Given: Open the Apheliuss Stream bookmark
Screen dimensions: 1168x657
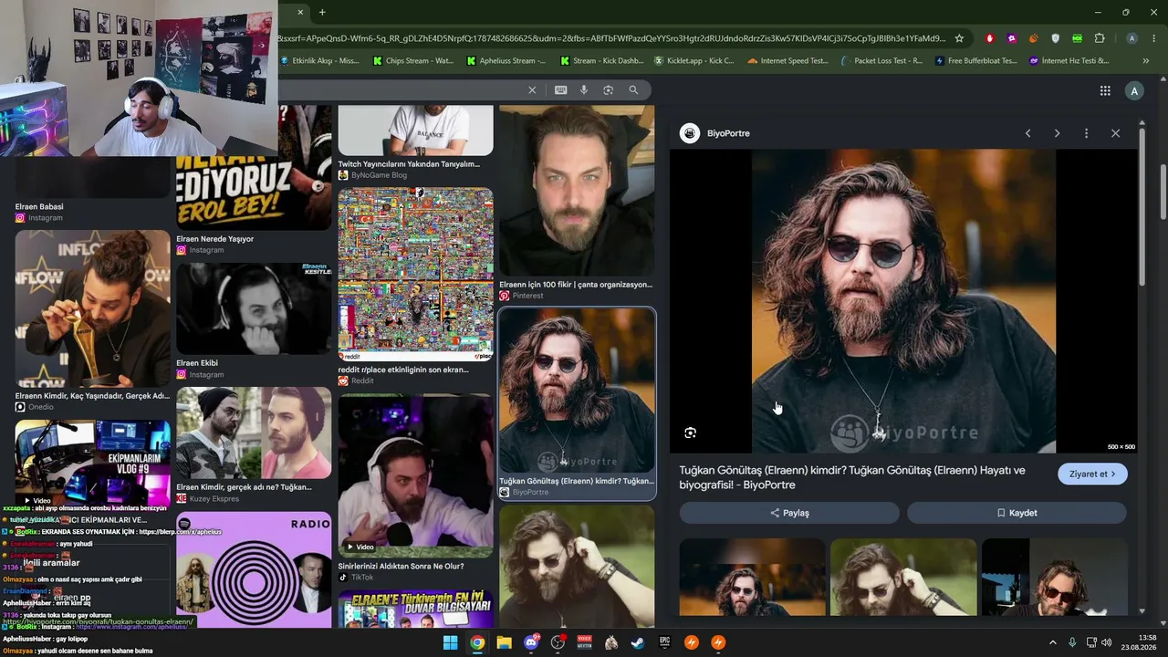Looking at the screenshot, I should click(506, 61).
